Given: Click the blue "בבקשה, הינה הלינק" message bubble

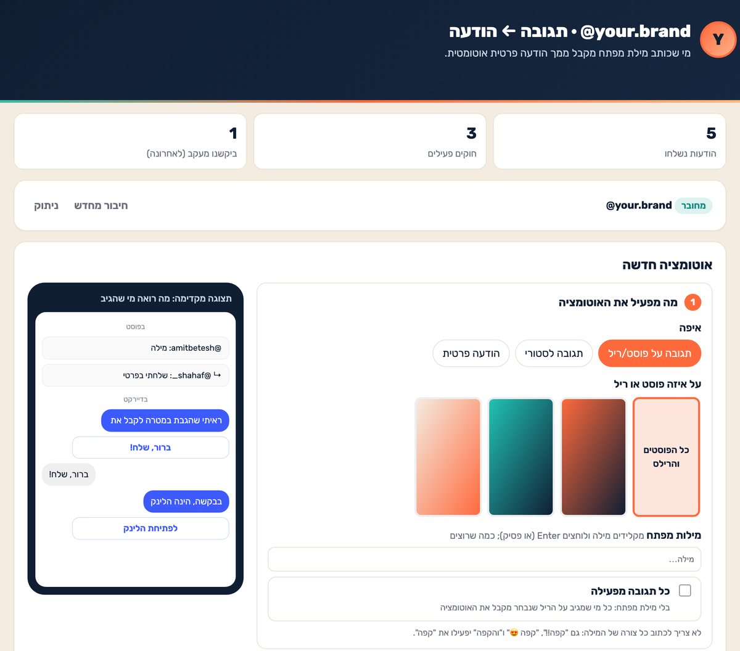Looking at the screenshot, I should (x=186, y=501).
